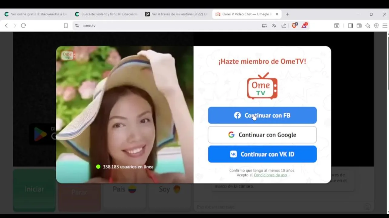Click the Google G icon
Image resolution: width=389 pixels, height=218 pixels.
231,135
